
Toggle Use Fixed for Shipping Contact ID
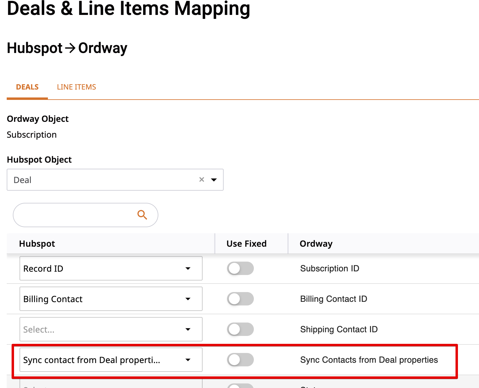(240, 329)
